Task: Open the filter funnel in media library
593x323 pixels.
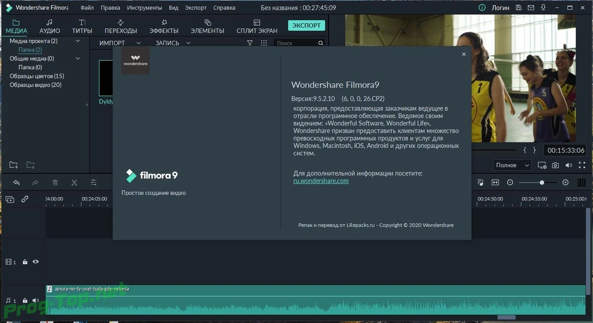Action: tap(250, 43)
